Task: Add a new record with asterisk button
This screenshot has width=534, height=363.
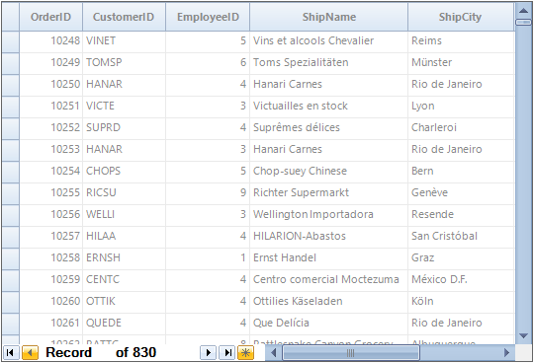Action: (246, 353)
